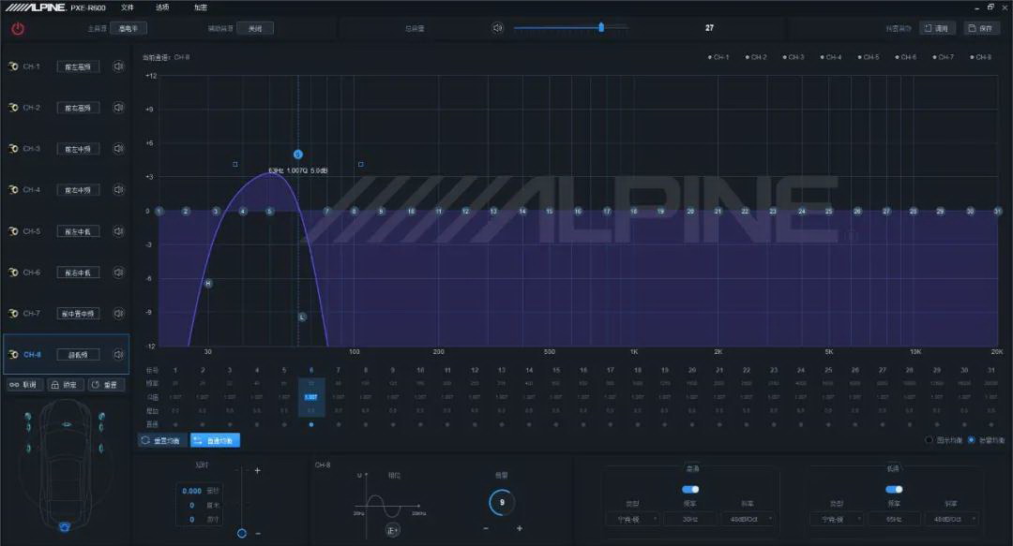Click the 调用 load preset button

coord(937,28)
